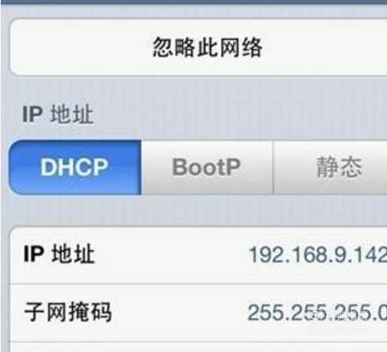Image resolution: width=387 pixels, height=352 pixels.
Task: Select the 255.255.255.0 subnet mask value
Action: pyautogui.click(x=317, y=312)
